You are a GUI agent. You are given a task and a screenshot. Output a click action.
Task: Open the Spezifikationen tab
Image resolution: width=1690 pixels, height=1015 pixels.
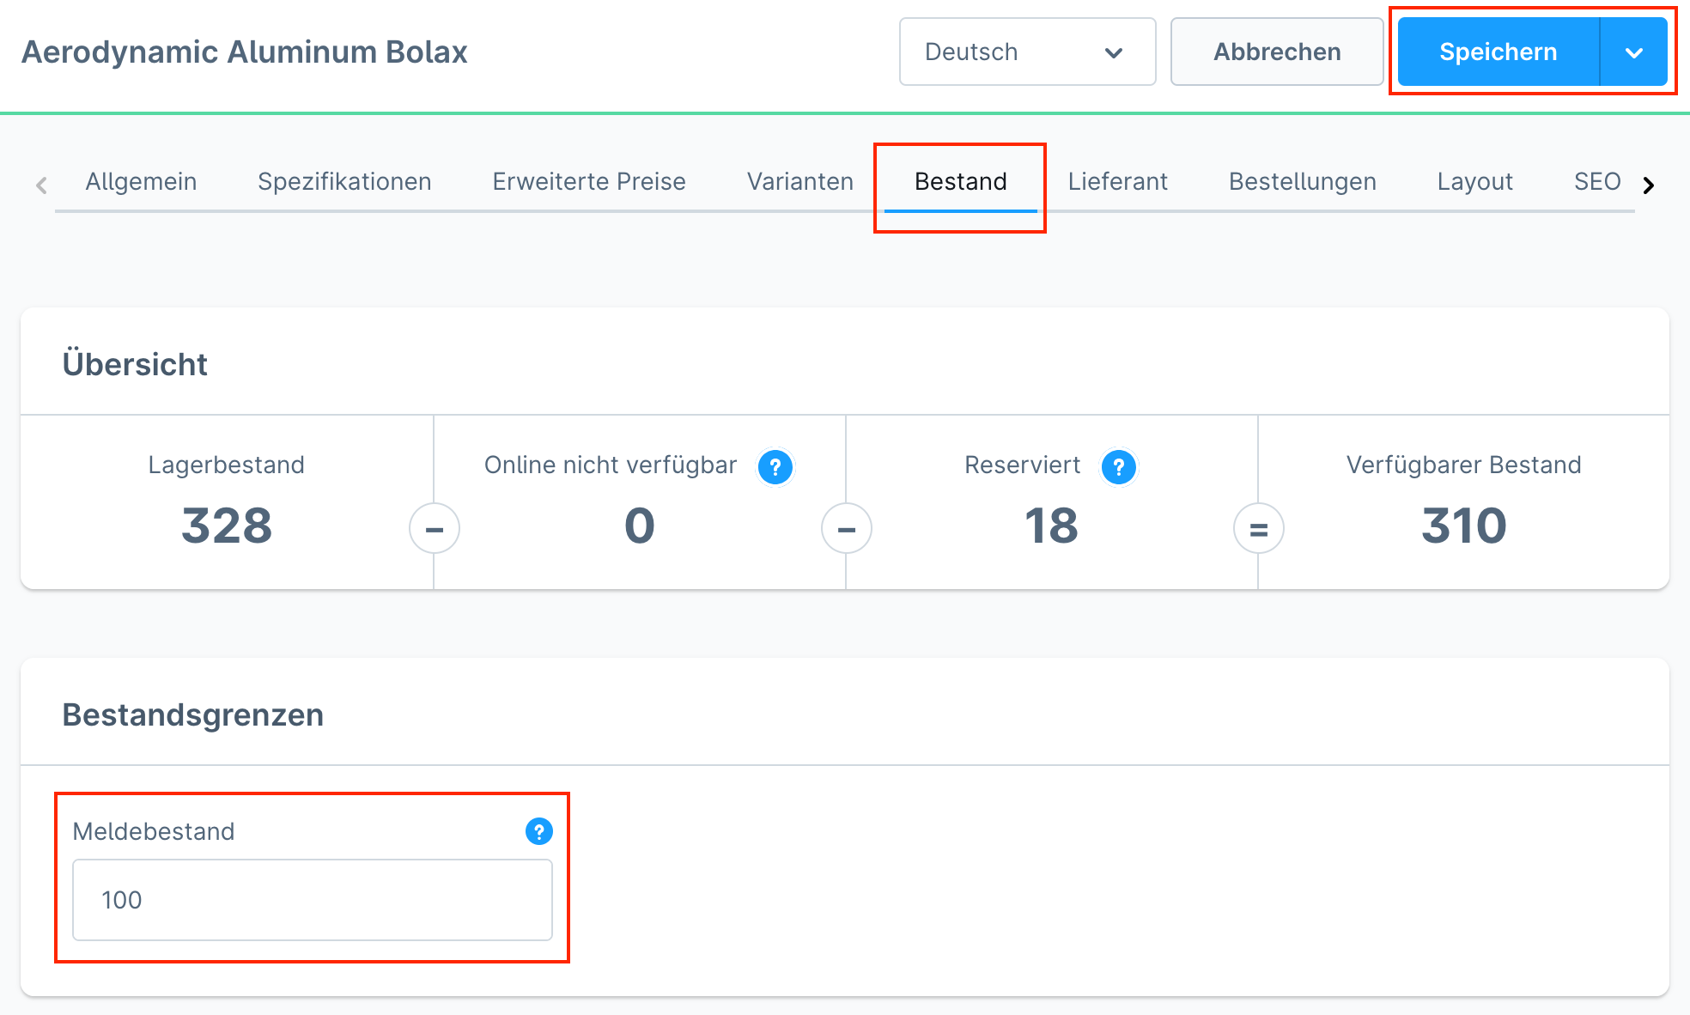tap(344, 182)
